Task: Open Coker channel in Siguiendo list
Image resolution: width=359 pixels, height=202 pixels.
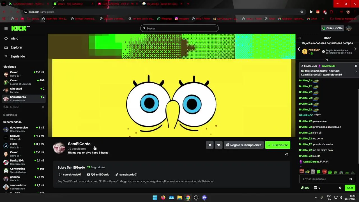Action: [24, 74]
